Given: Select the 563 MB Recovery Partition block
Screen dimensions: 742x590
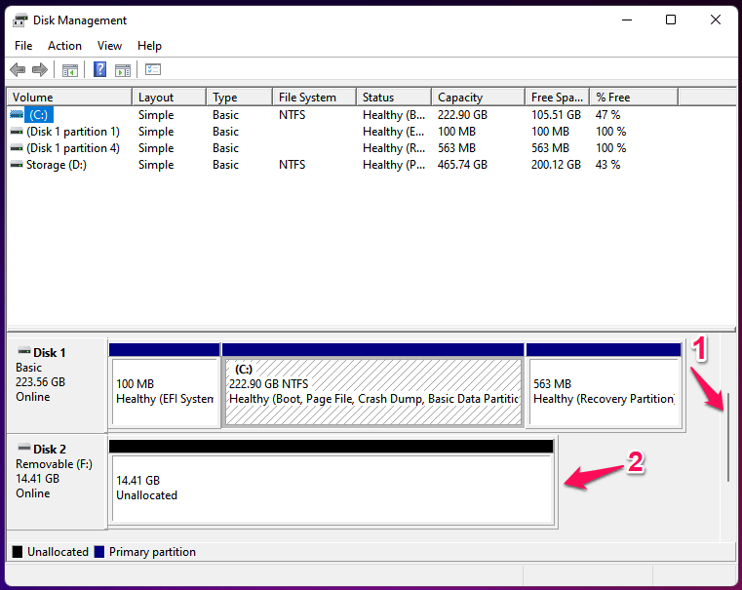Looking at the screenshot, I should (603, 391).
